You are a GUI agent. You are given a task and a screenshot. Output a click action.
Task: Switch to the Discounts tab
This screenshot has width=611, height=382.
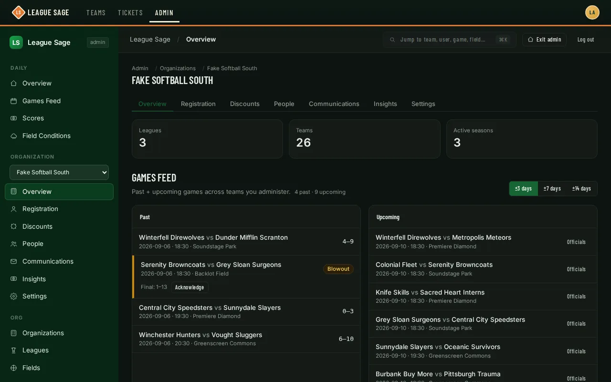click(245, 104)
